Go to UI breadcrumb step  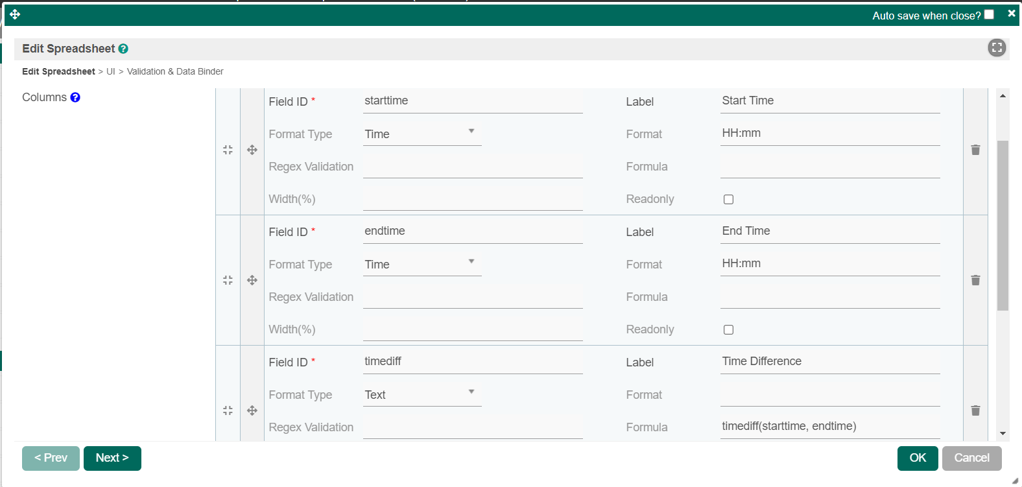(111, 71)
